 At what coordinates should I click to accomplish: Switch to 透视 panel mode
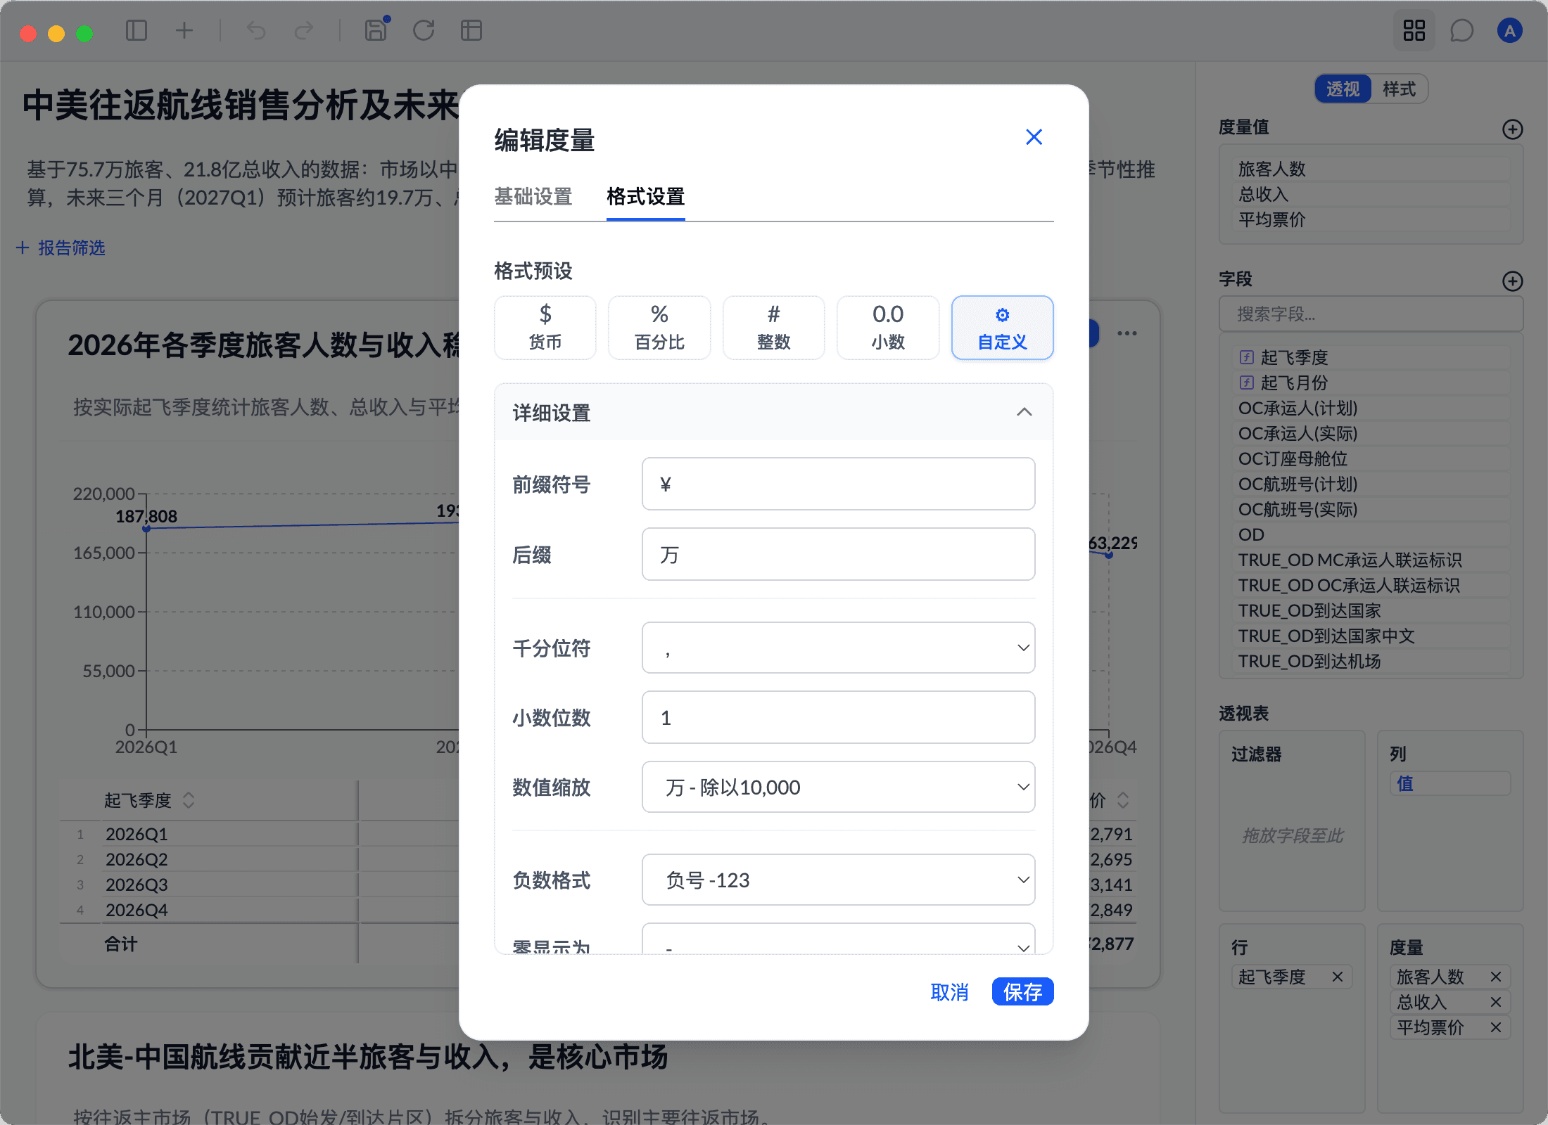1343,89
